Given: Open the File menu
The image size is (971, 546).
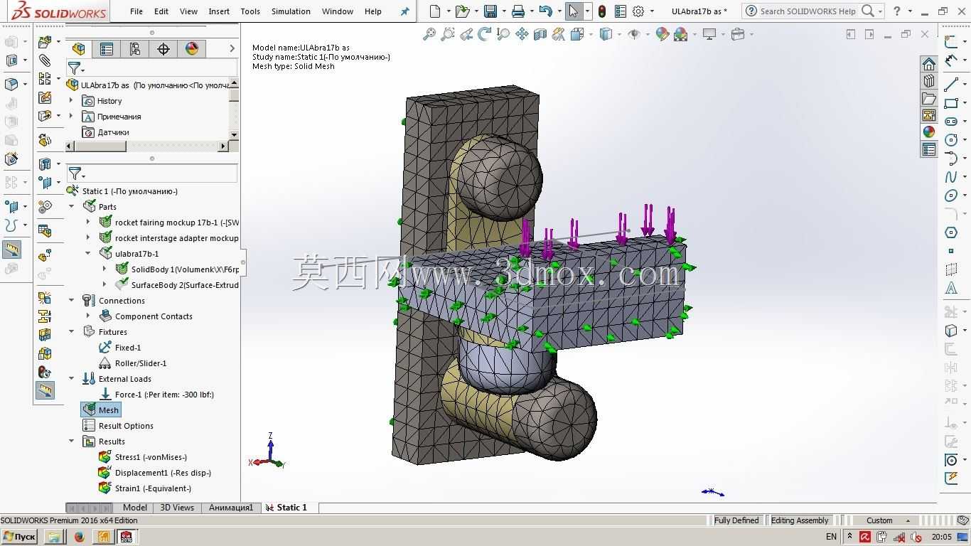Looking at the screenshot, I should point(136,11).
